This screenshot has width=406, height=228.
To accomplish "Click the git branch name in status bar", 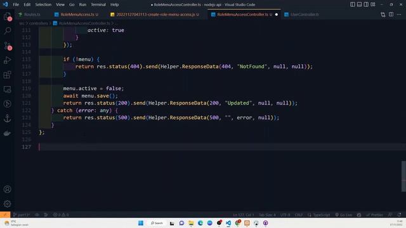I will [22, 215].
